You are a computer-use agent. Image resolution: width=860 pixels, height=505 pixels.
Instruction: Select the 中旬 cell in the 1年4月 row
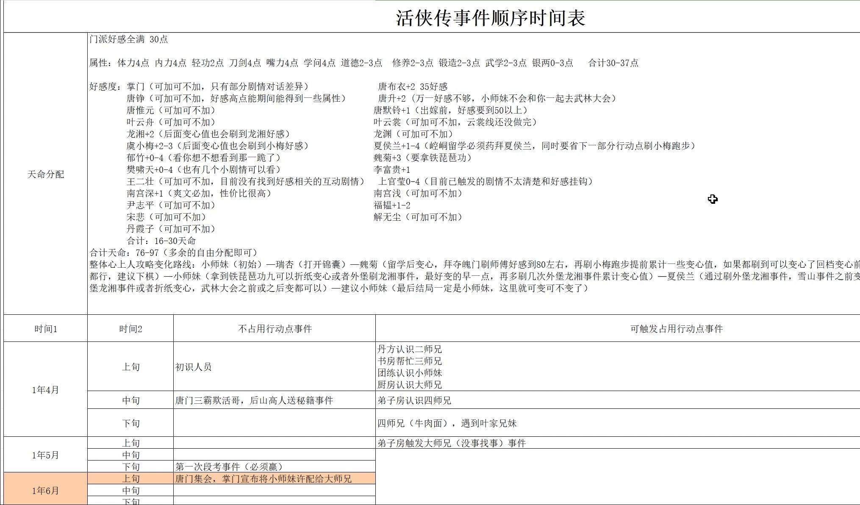click(x=130, y=400)
